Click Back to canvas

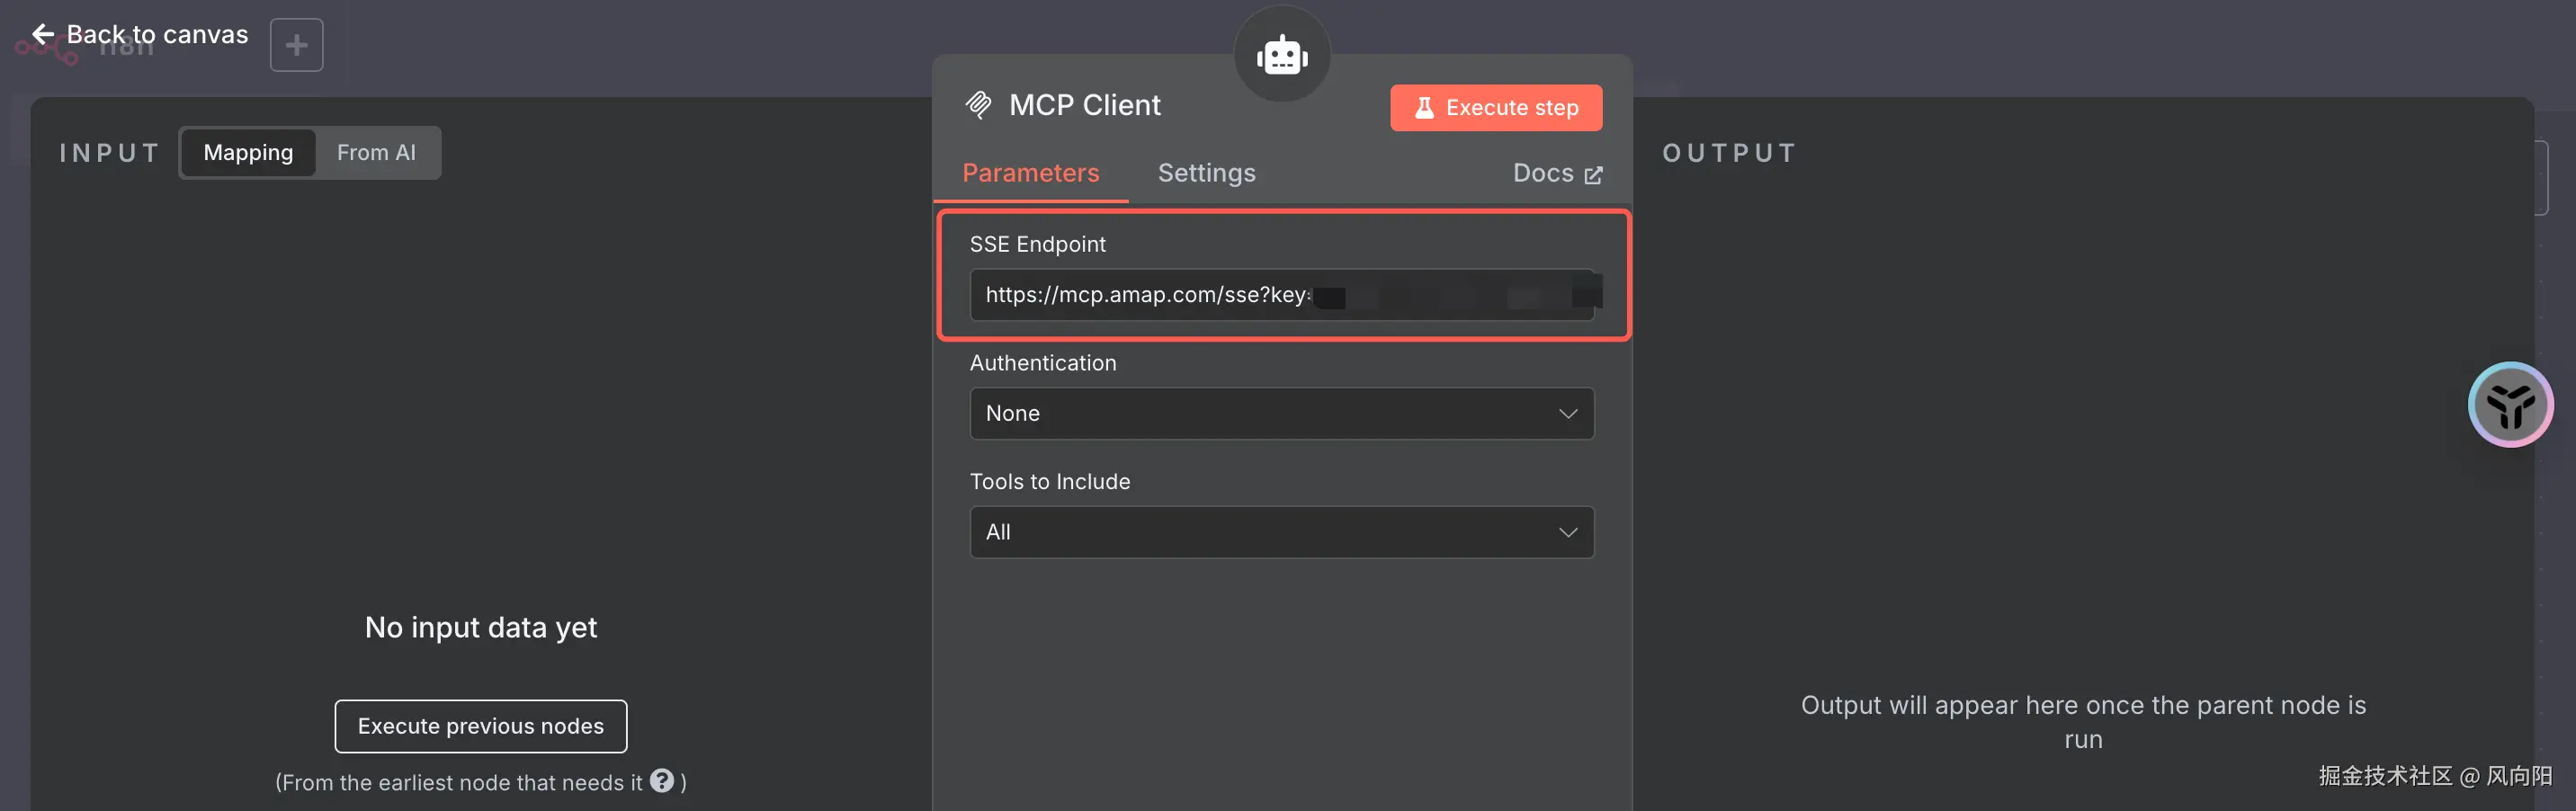(x=157, y=34)
